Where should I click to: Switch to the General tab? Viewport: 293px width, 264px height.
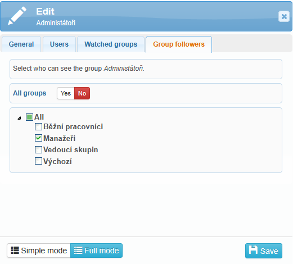21,44
